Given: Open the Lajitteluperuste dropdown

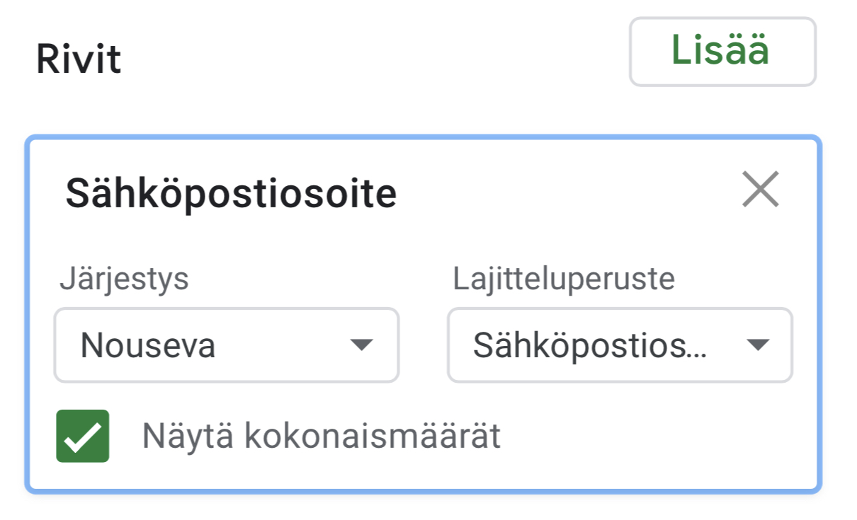Looking at the screenshot, I should [x=619, y=345].
